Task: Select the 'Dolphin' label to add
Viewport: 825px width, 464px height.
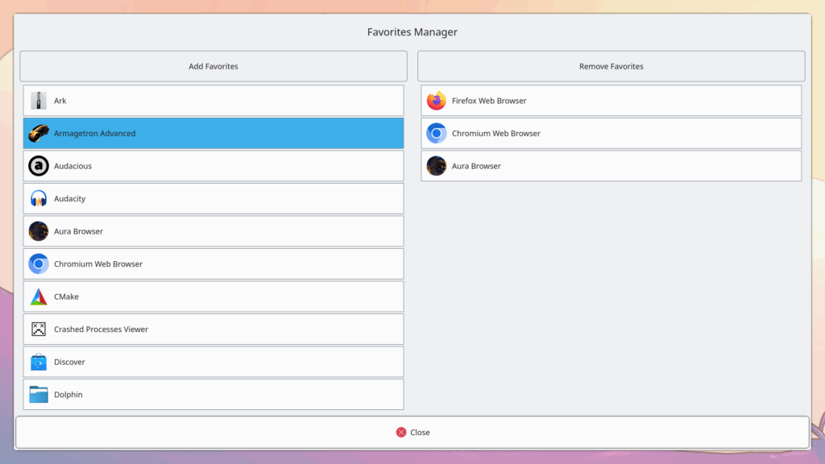Action: pos(68,394)
